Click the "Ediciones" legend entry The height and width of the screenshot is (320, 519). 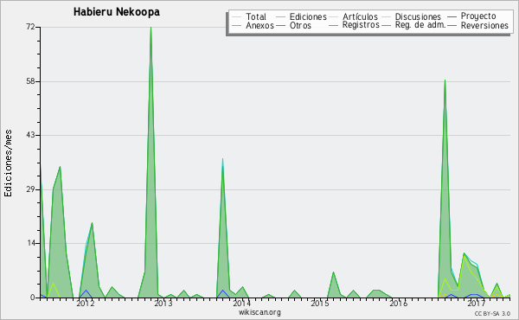(308, 16)
